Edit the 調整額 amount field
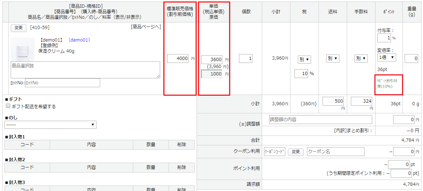Image resolution: width=423 pixels, height=191 pixels. [x=403, y=120]
